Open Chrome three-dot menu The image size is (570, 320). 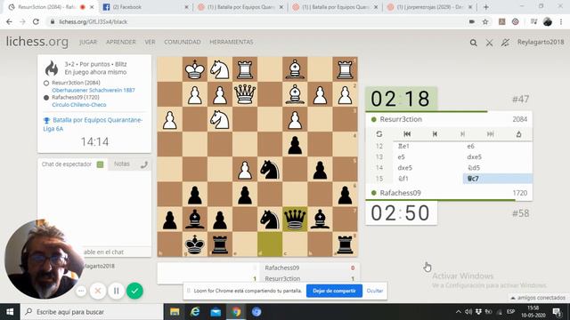point(561,21)
